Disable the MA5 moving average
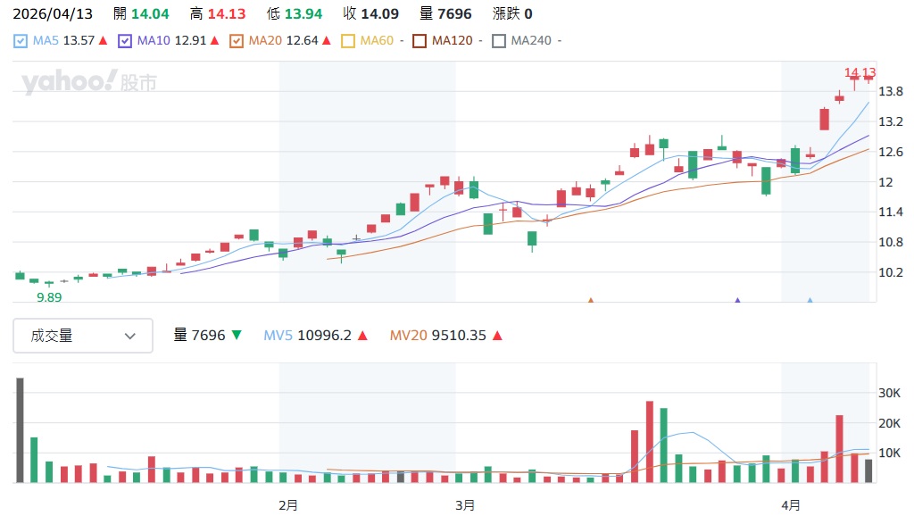The image size is (914, 516). click(x=21, y=40)
